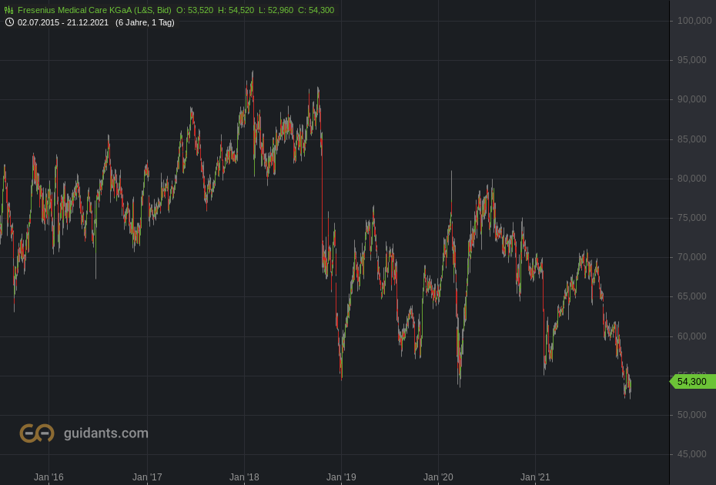Click the green 54,300 current price tag
This screenshot has height=485, width=716.
pos(692,382)
